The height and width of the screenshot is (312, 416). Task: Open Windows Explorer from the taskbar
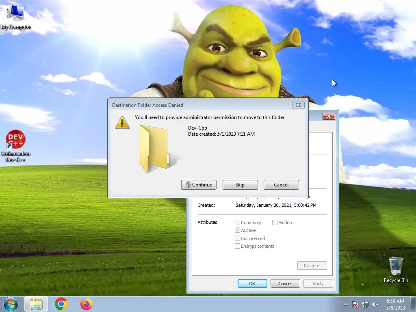tap(36, 304)
